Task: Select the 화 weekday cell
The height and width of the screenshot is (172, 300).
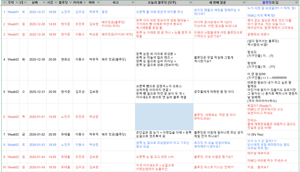Action: click(24, 60)
